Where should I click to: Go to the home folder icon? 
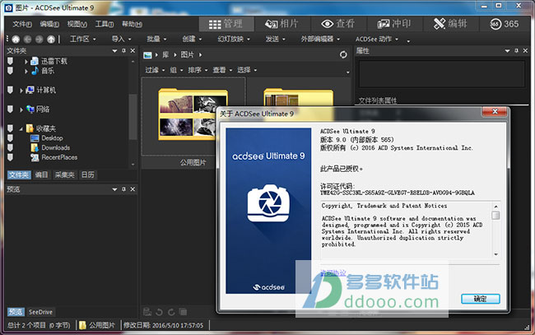(16, 40)
